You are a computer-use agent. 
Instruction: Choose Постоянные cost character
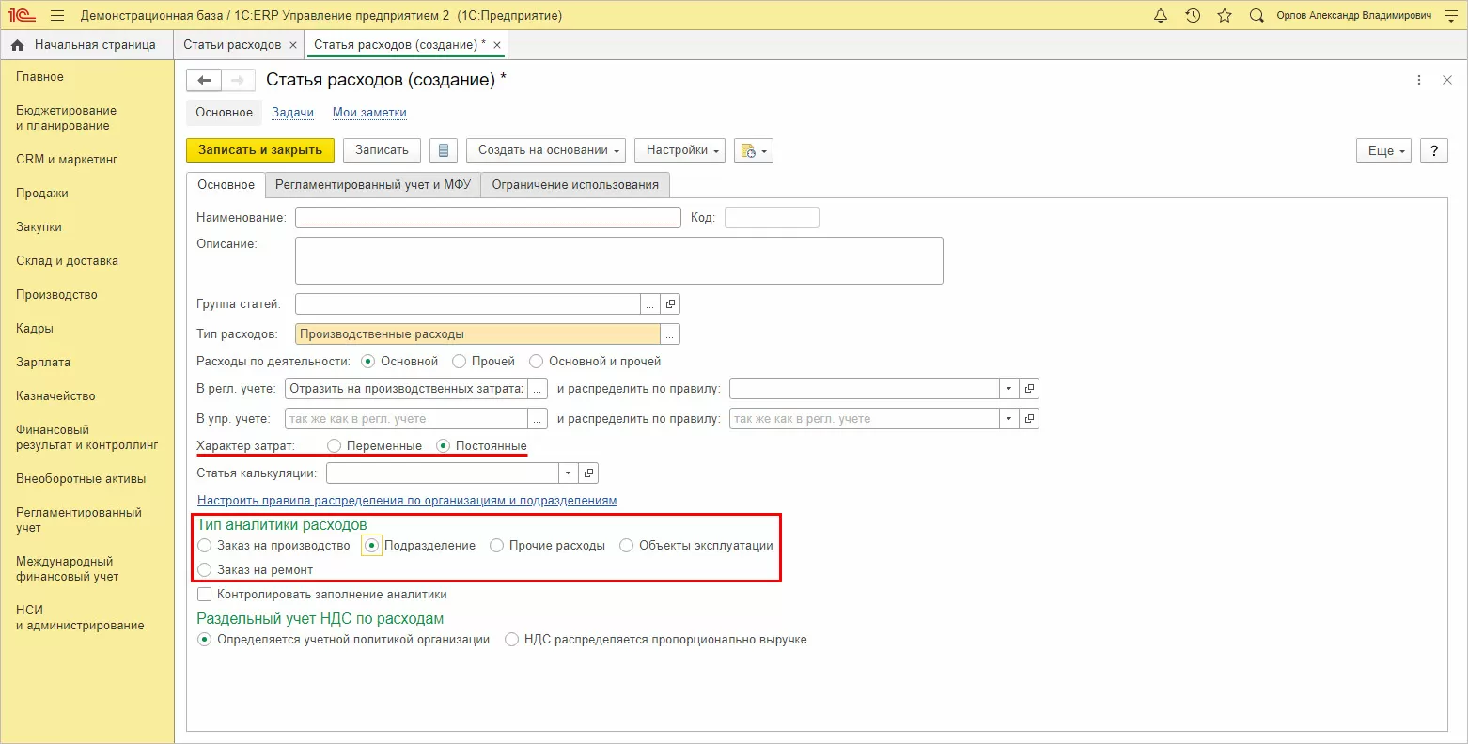pyautogui.click(x=444, y=446)
